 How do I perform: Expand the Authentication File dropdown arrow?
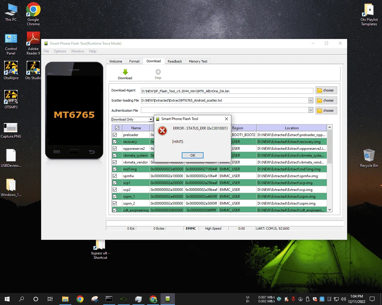coord(311,111)
